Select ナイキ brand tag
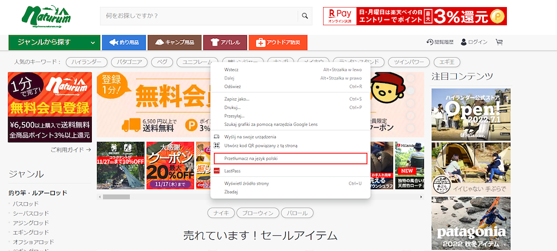 (220, 213)
